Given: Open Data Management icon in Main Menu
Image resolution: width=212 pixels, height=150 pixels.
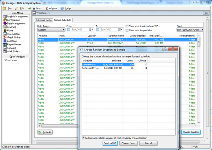Looking at the screenshot, I should point(5,24).
